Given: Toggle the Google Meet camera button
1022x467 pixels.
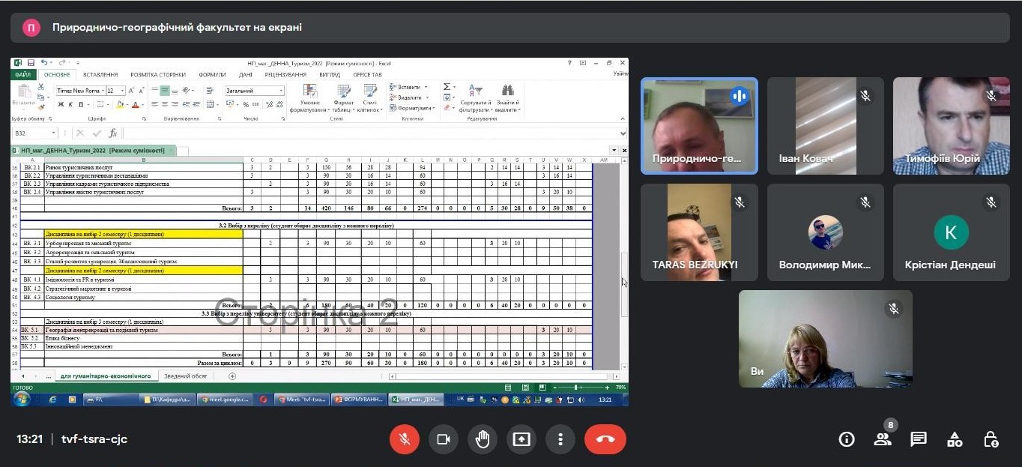Looking at the screenshot, I should 444,439.
